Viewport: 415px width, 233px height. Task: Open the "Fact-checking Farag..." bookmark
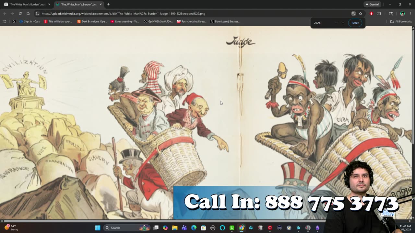click(192, 22)
